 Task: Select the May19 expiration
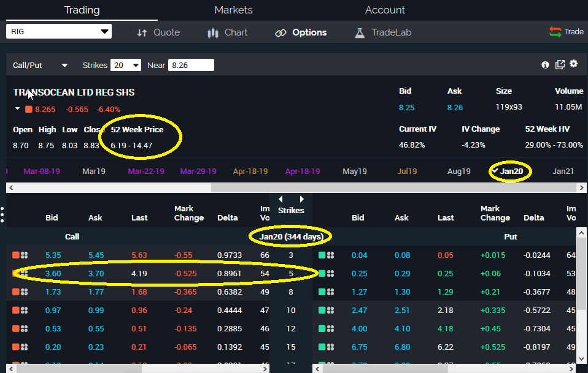354,171
